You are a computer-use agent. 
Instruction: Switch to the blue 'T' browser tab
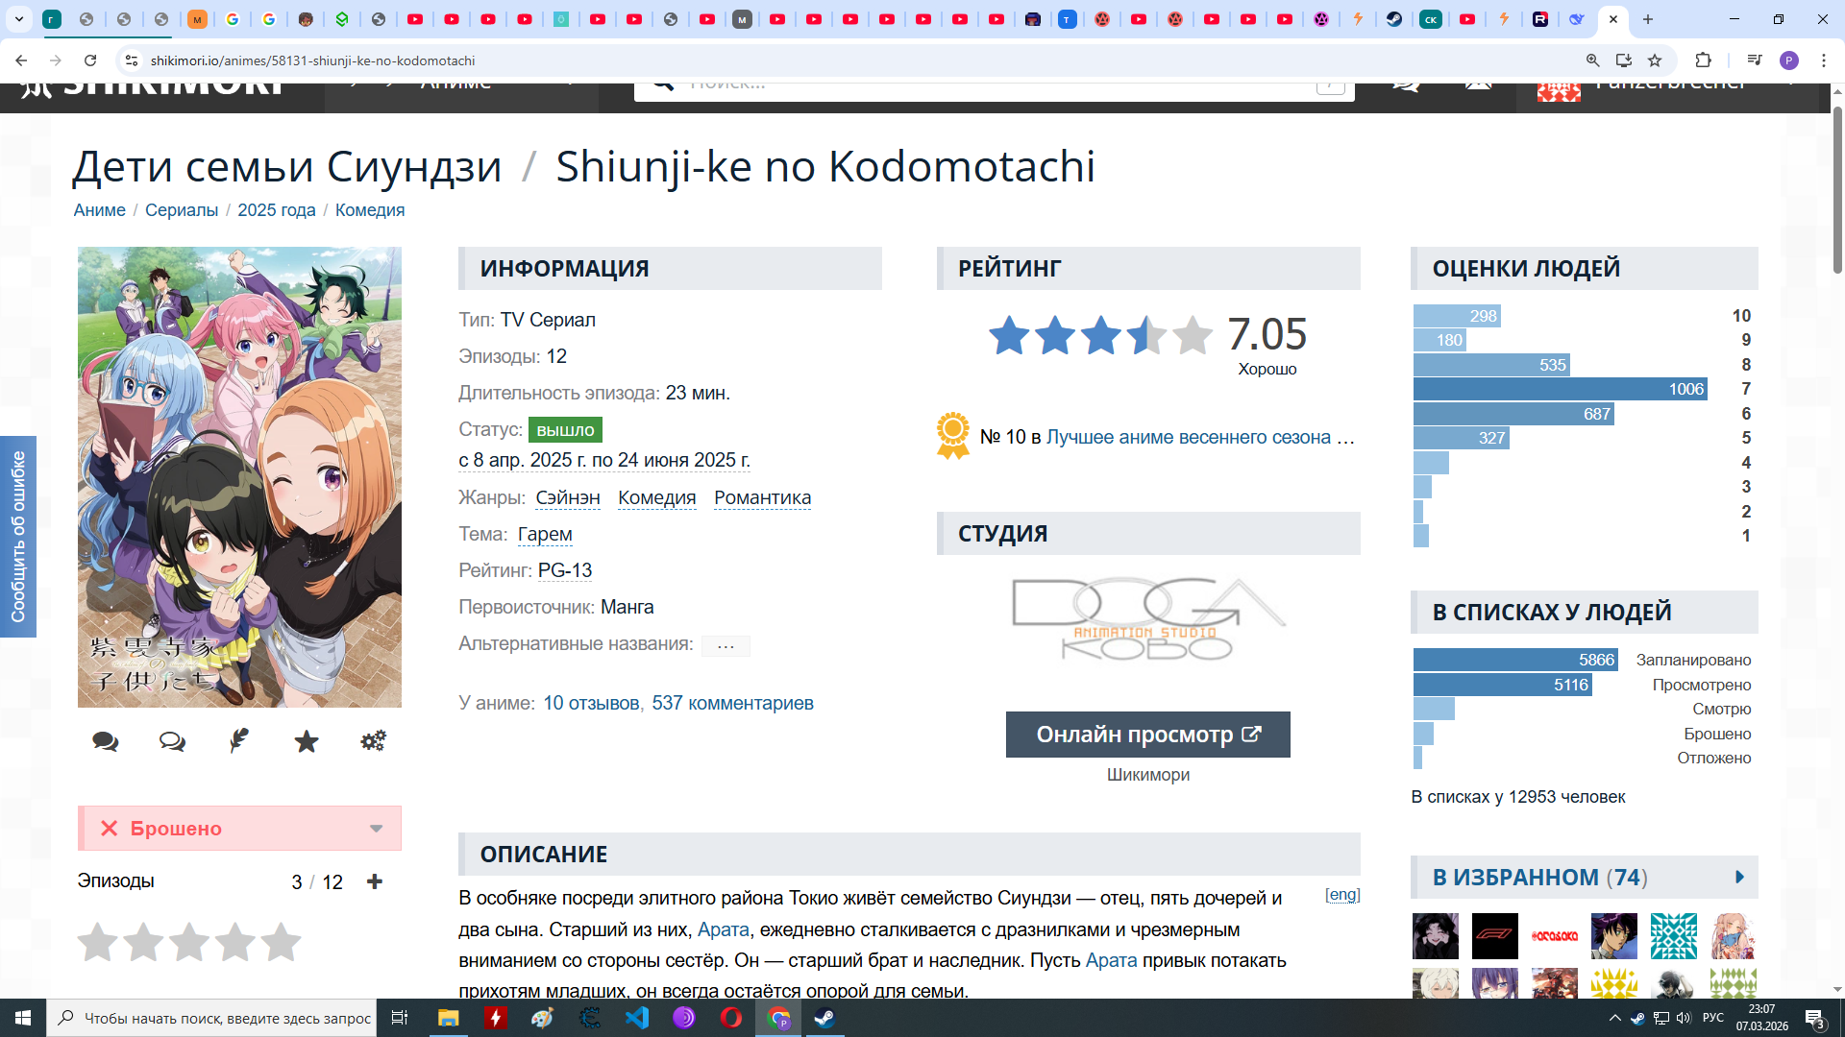(x=1067, y=19)
